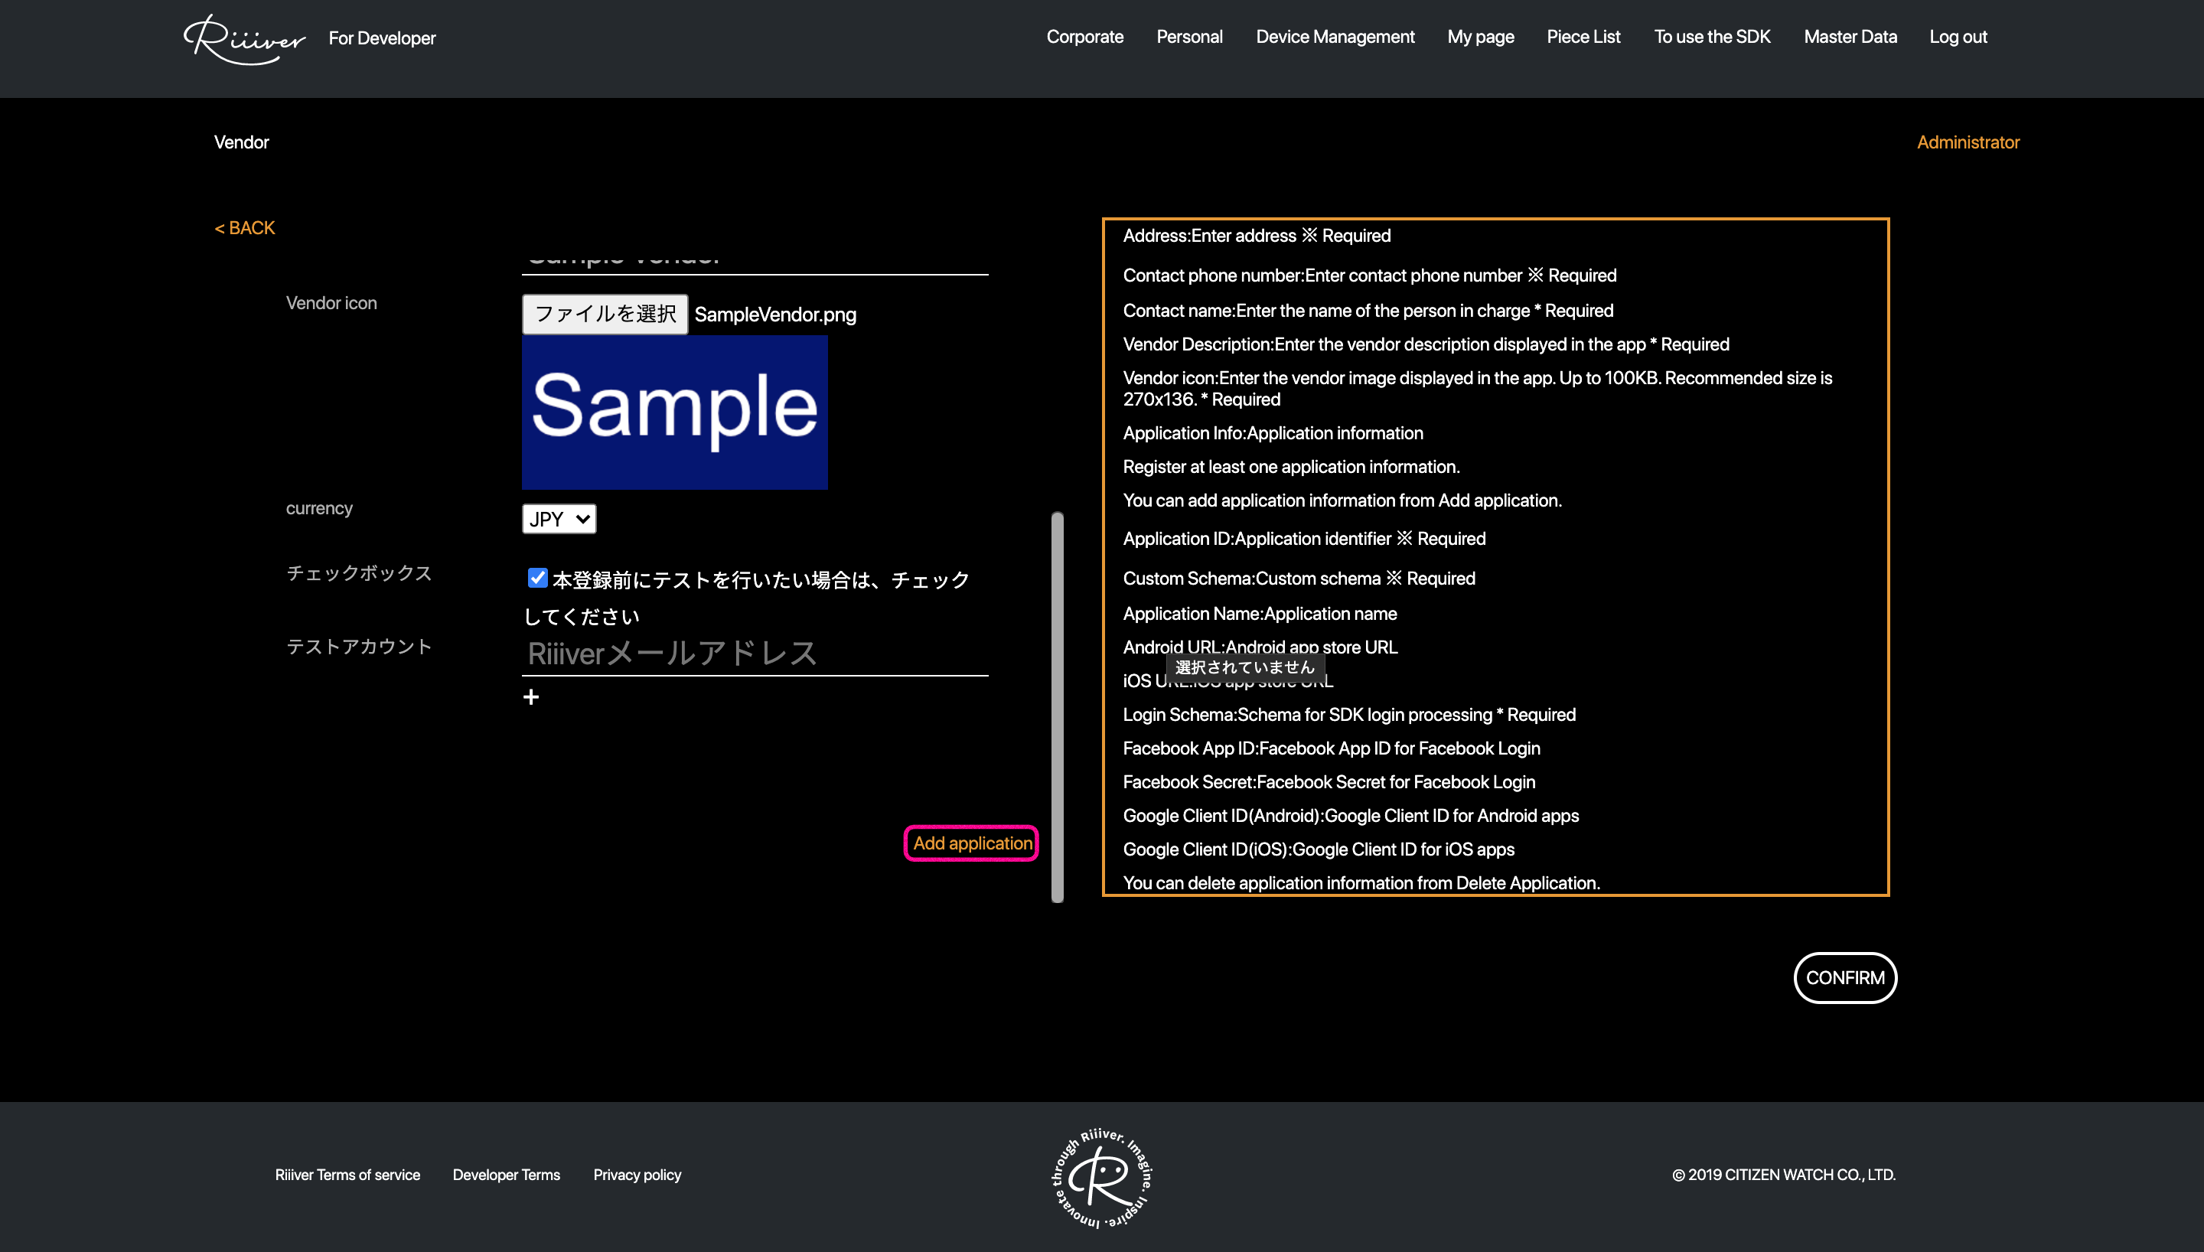Click the 'Facebook Secret' help line
This screenshot has height=1252, width=2204.
[1329, 781]
